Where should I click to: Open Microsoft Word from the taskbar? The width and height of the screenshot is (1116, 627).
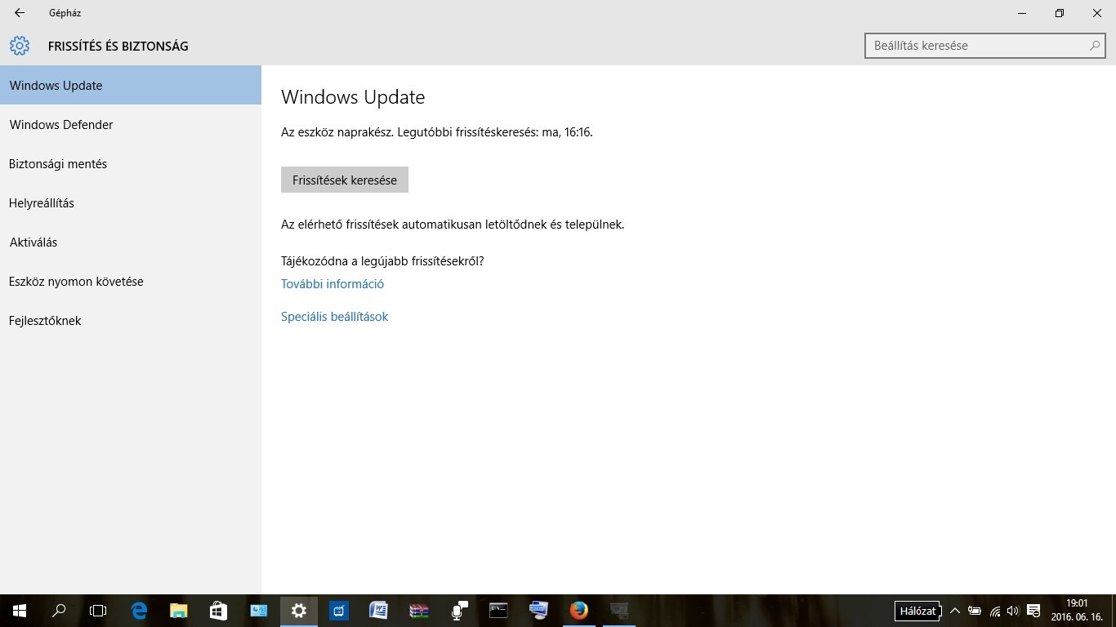tap(378, 611)
